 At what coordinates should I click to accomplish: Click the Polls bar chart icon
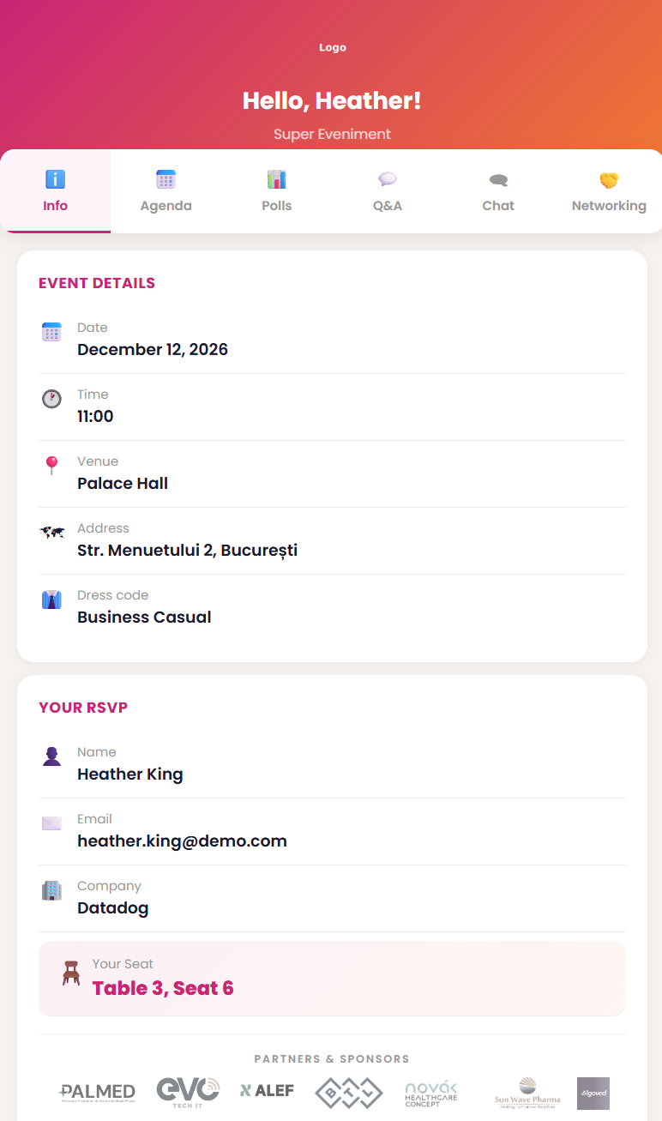click(x=276, y=179)
